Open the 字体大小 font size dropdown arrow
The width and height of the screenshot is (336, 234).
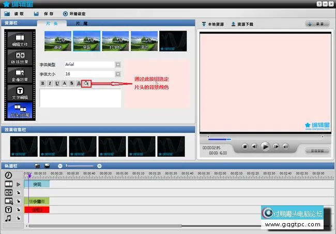click(118, 74)
